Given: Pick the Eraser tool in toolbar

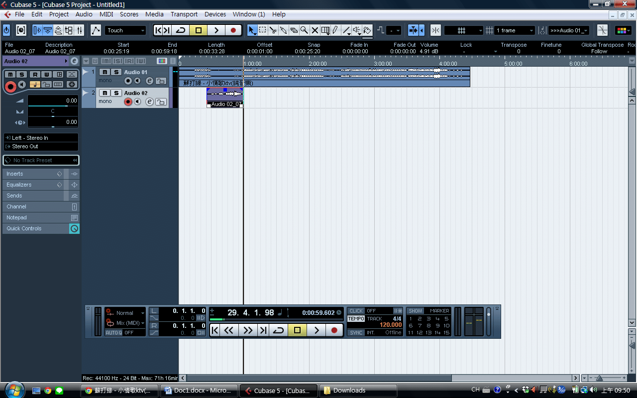Looking at the screenshot, I should pyautogui.click(x=294, y=30).
